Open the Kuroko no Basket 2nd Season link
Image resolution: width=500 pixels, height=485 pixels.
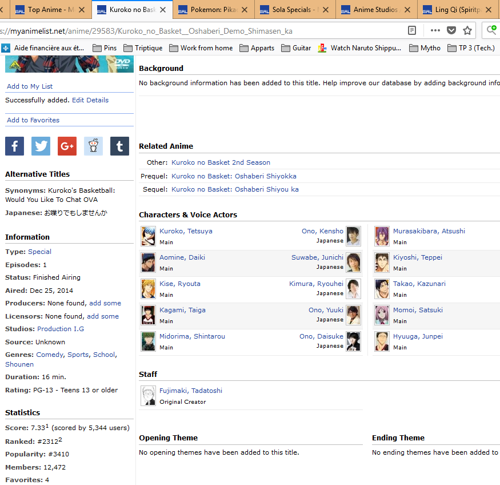[221, 162]
